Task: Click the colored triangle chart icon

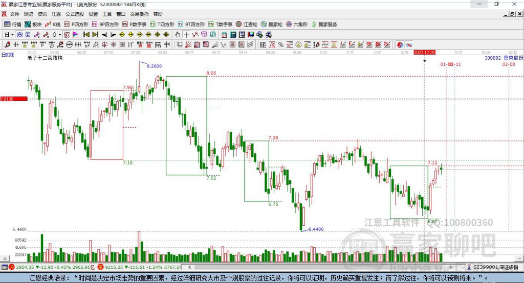Action: 76,35
